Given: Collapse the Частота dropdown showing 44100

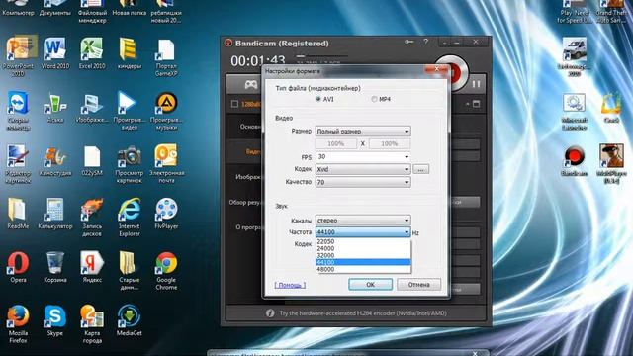Looking at the screenshot, I should pyautogui.click(x=363, y=232).
